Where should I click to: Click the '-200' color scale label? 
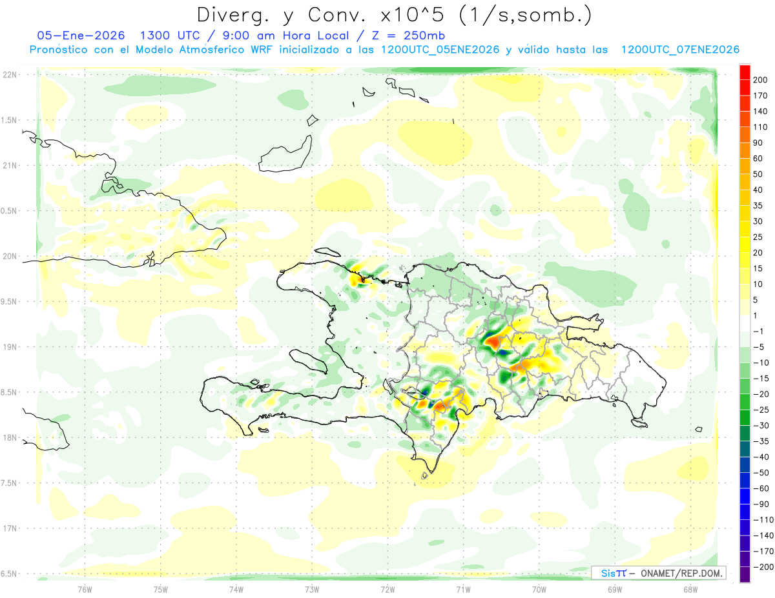pos(764,567)
